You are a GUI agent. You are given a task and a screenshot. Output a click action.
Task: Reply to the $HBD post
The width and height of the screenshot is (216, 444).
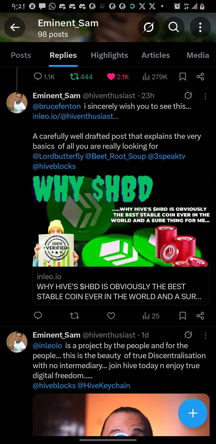tap(38, 316)
